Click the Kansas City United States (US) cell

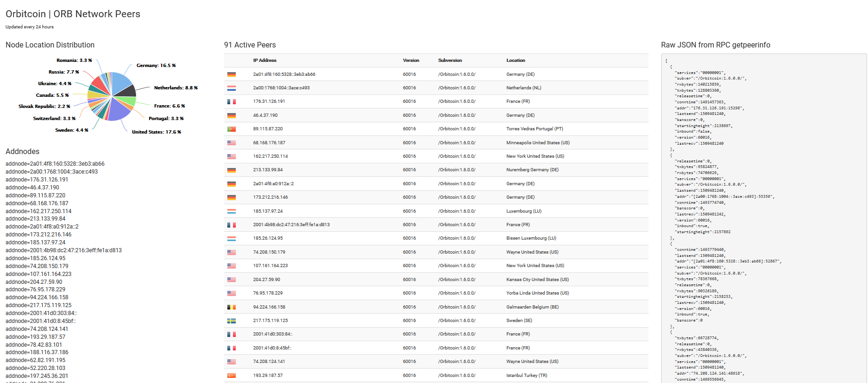point(537,280)
